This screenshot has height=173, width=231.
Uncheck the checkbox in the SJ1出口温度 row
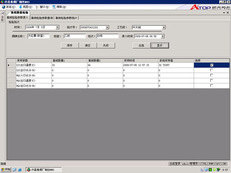coord(212,65)
